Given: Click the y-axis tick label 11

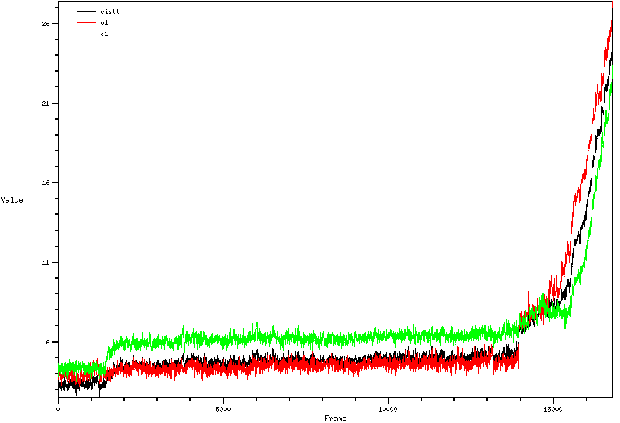Looking at the screenshot, I should coord(46,263).
